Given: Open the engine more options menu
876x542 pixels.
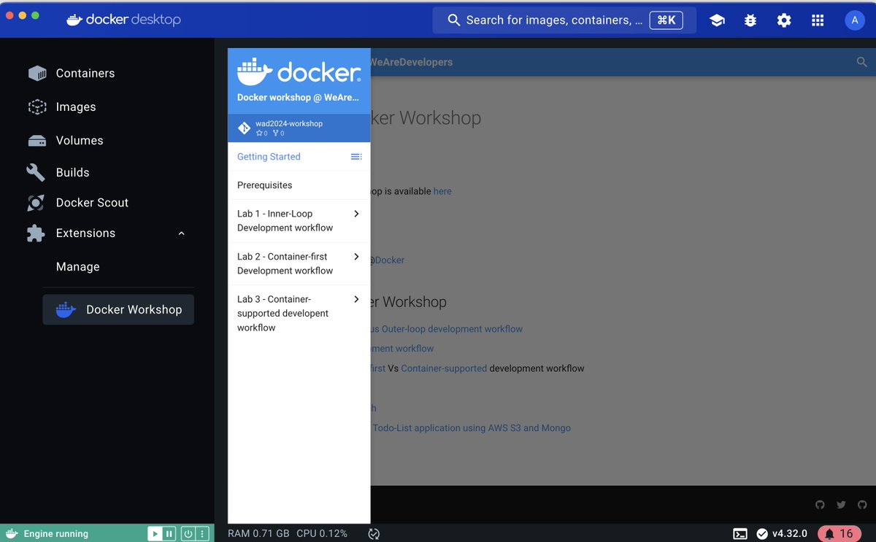Looking at the screenshot, I should tap(203, 533).
